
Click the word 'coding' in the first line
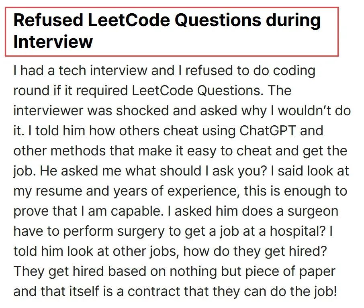(294, 71)
